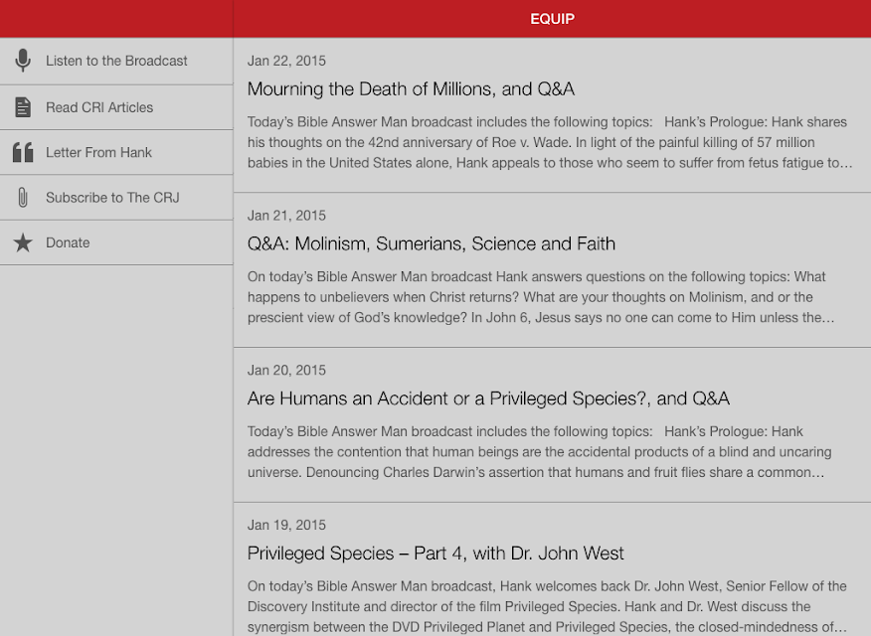Click the Jan 19, 2015 date label
Viewport: 871px width, 636px height.
coord(286,525)
